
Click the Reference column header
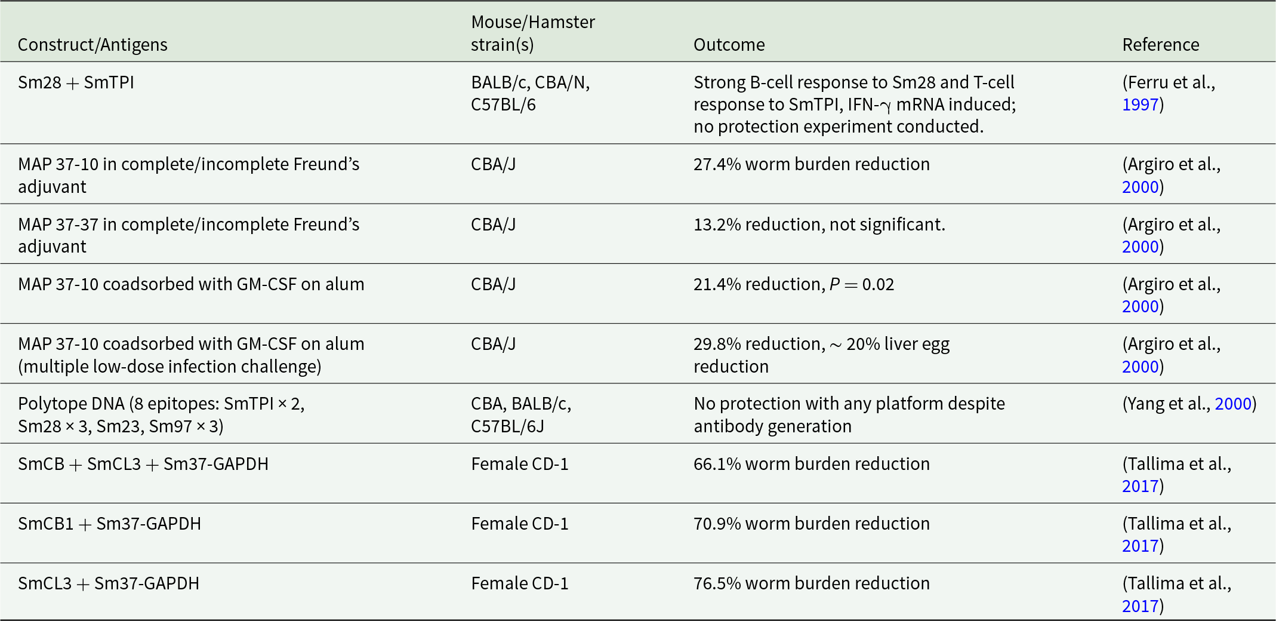point(1160,45)
